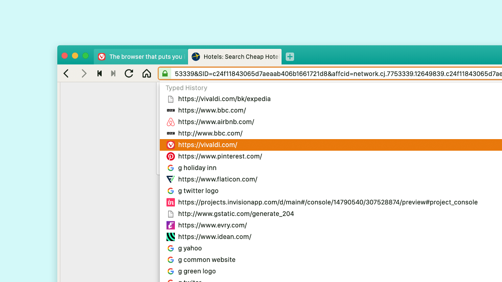Select the 'Hotels: Search Cheap Hotels' tab
The height and width of the screenshot is (282, 502).
click(x=235, y=57)
